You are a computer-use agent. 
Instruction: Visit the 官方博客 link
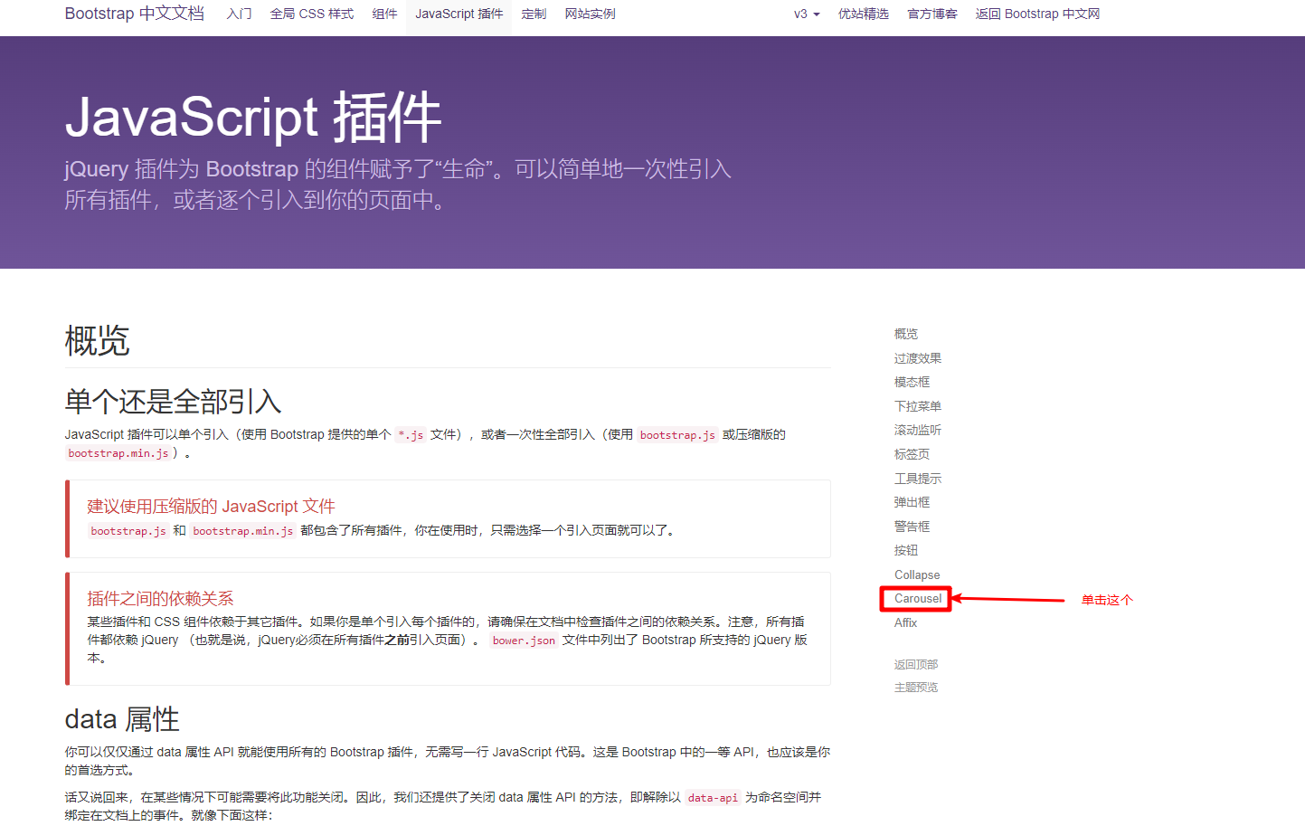tap(931, 14)
